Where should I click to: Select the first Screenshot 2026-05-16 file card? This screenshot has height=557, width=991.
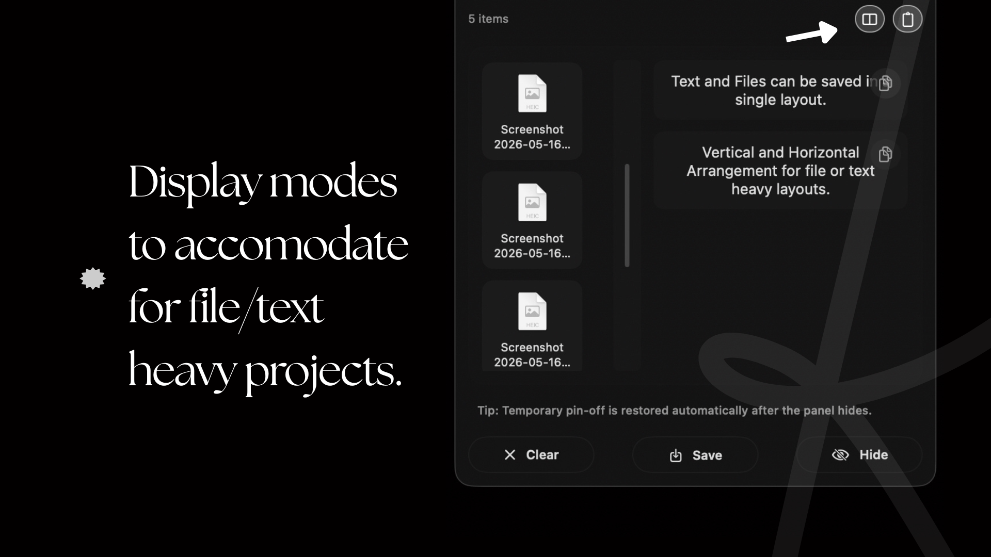532,111
